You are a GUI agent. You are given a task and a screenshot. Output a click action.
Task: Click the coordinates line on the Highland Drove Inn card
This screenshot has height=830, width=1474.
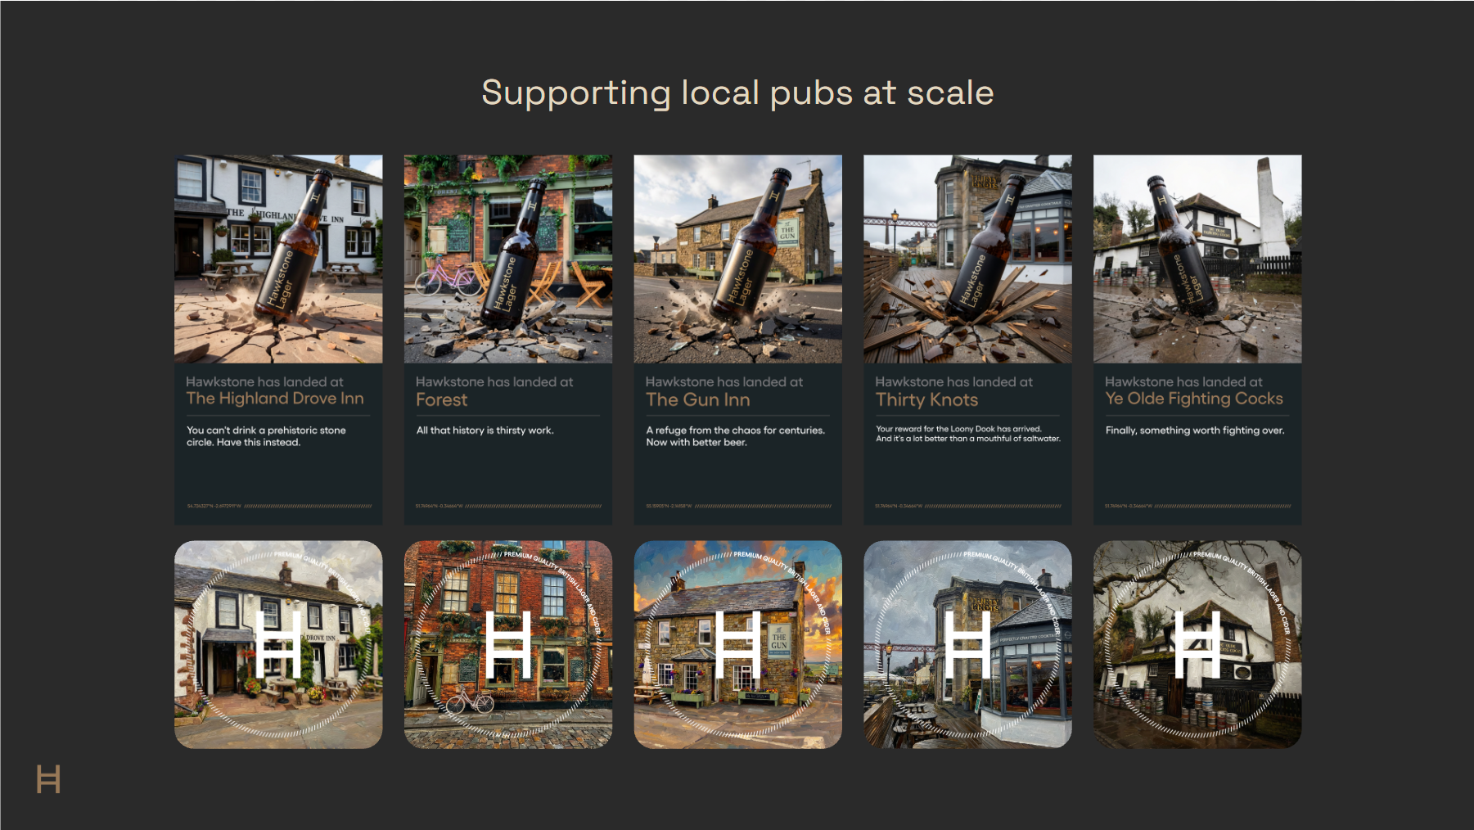tap(279, 506)
